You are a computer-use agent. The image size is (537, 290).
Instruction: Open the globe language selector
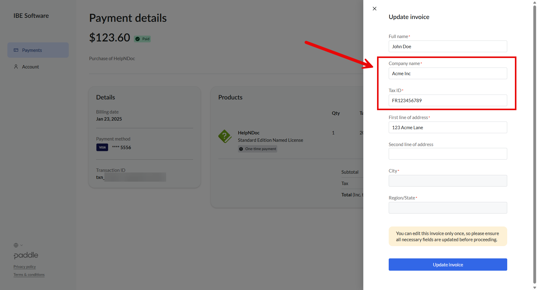click(x=18, y=245)
